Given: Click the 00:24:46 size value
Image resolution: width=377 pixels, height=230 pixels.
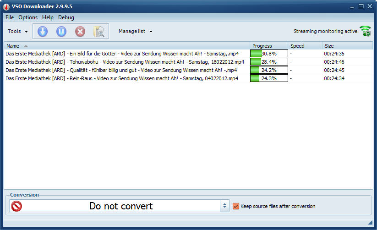Looking at the screenshot, I should (x=334, y=62).
